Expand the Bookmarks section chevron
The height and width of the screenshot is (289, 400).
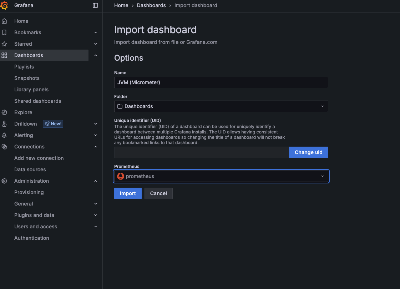pyautogui.click(x=95, y=32)
